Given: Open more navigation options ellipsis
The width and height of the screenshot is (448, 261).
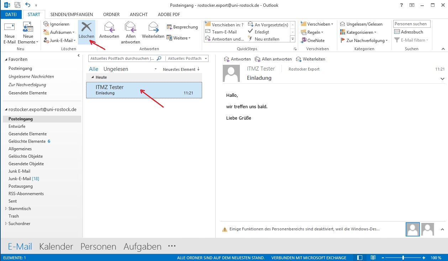Looking at the screenshot, I should (x=172, y=246).
